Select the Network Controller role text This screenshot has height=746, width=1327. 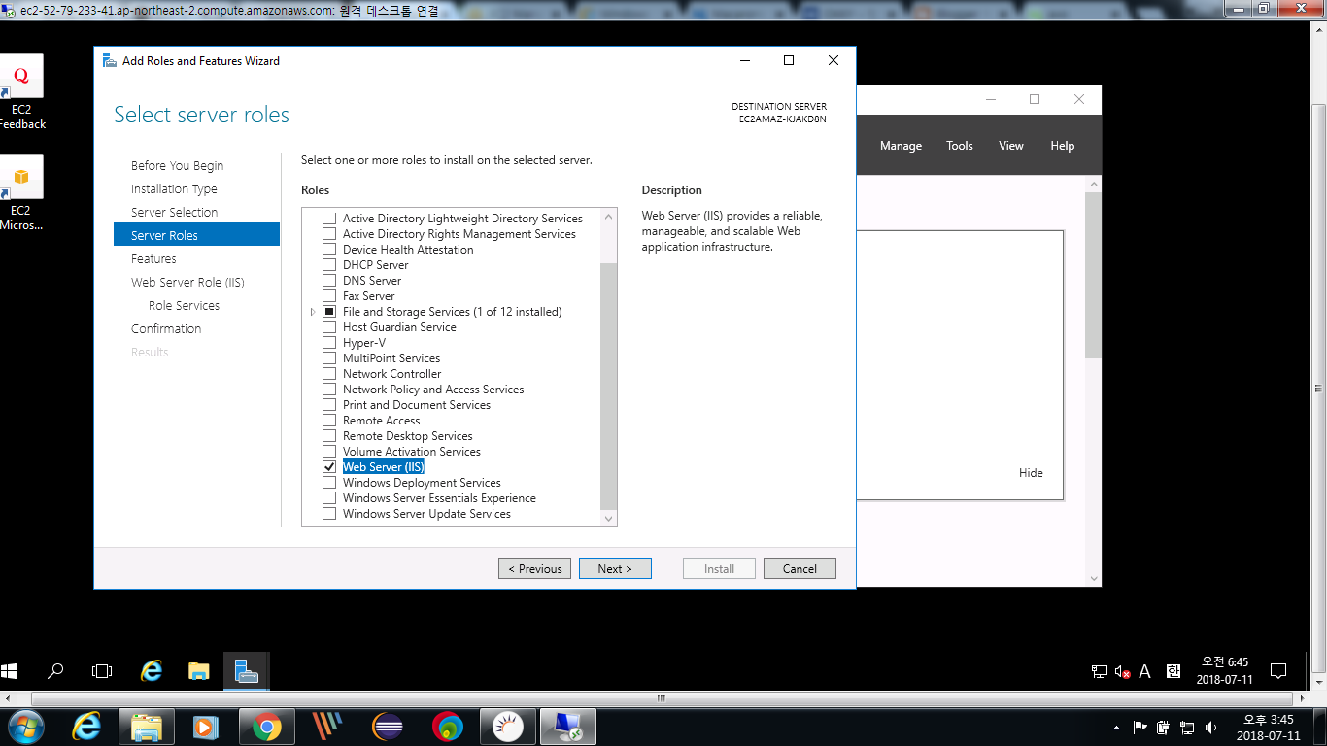391,374
